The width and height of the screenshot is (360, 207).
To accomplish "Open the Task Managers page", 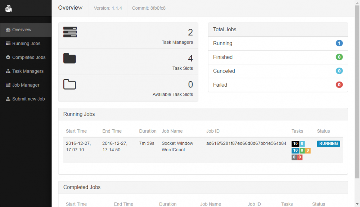I will coord(28,71).
